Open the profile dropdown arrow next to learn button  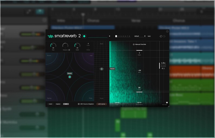click(110, 36)
